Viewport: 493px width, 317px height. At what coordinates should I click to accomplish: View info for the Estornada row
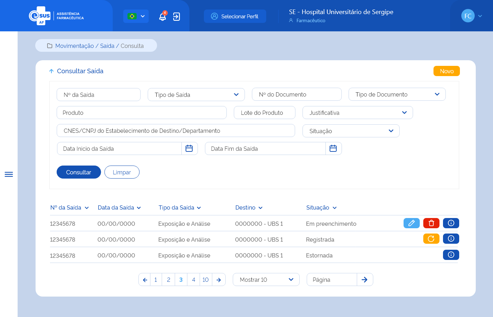(x=451, y=255)
